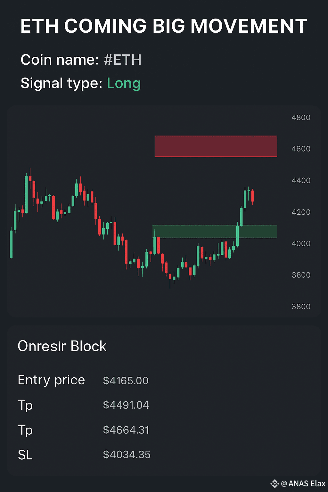The height and width of the screenshot is (492, 328).
Task: Click the last red candle on chart
Action: pyautogui.click(x=252, y=196)
